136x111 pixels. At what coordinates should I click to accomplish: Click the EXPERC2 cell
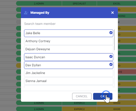point(79,109)
